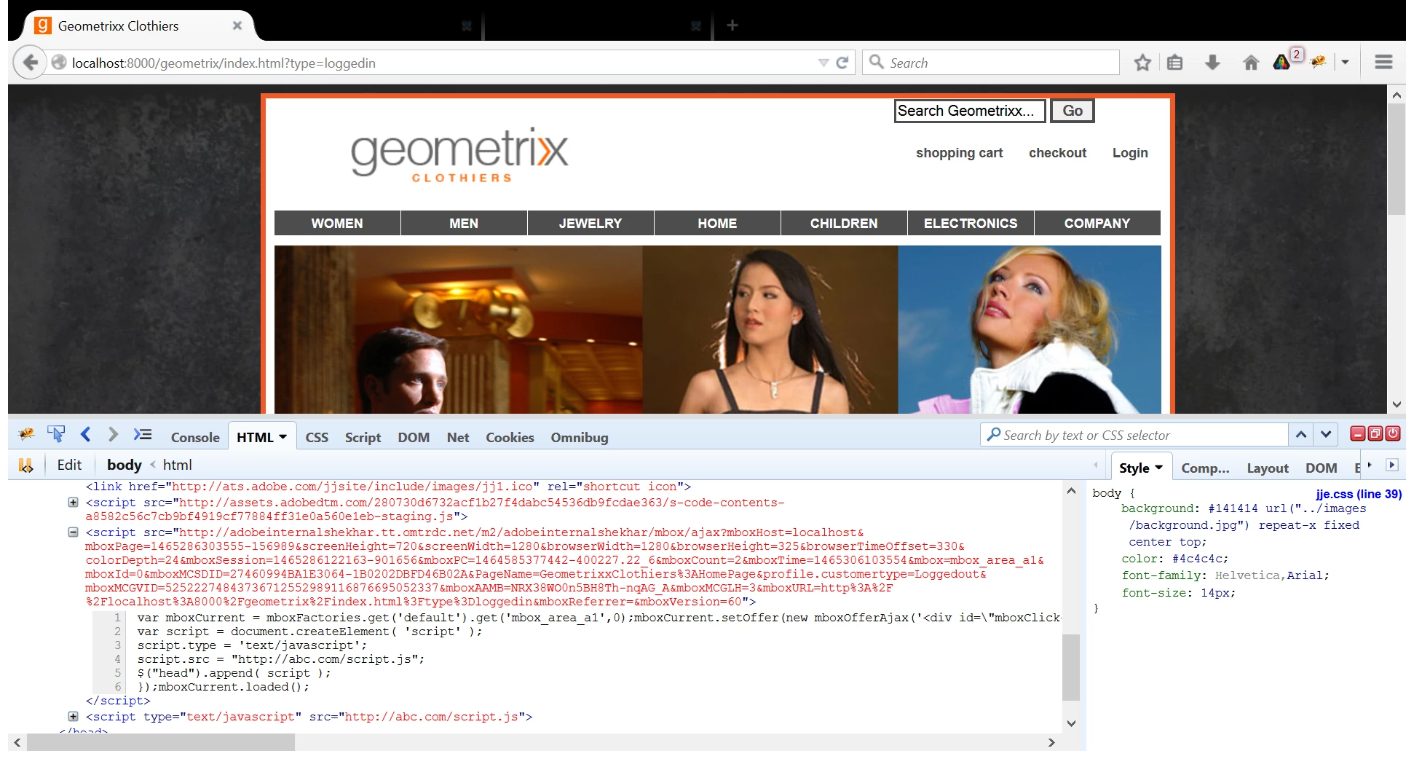Click the Firebug forward history arrow

click(x=113, y=435)
